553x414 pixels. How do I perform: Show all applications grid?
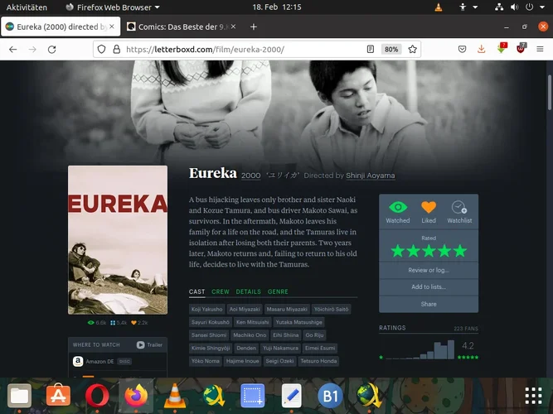[x=534, y=396]
